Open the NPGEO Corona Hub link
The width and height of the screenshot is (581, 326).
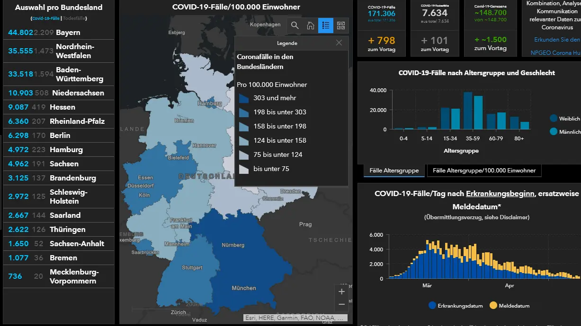point(555,53)
